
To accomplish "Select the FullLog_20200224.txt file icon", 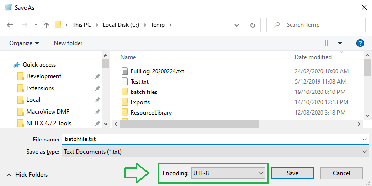I will pyautogui.click(x=125, y=71).
